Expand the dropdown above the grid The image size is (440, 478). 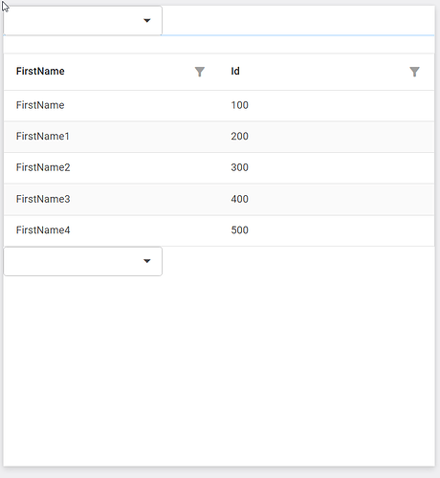[147, 21]
